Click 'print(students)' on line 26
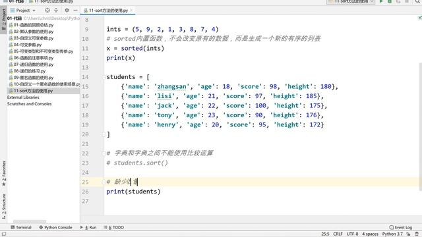The image size is (422, 237). (133, 192)
